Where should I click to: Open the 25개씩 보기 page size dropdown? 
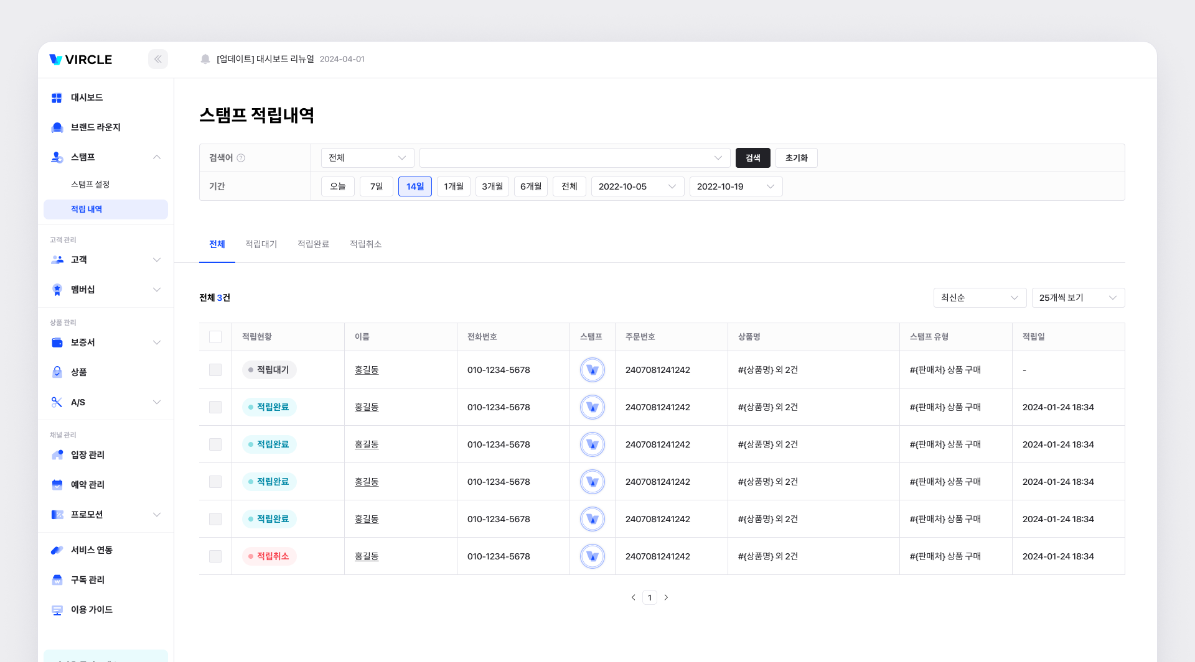click(1079, 298)
